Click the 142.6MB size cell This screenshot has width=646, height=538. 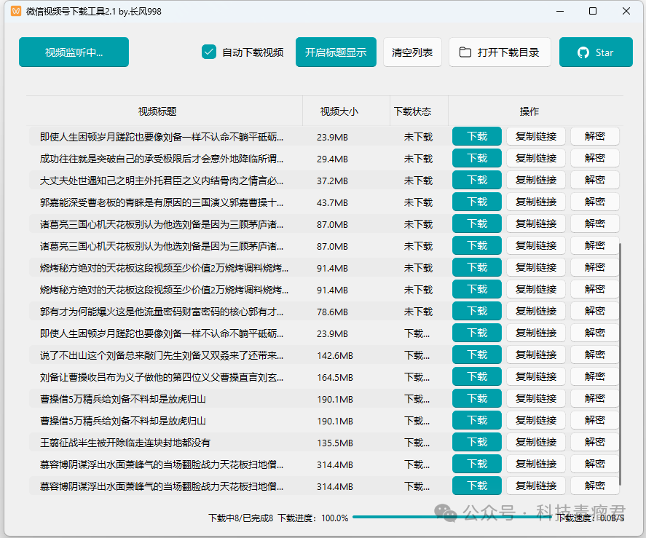334,355
